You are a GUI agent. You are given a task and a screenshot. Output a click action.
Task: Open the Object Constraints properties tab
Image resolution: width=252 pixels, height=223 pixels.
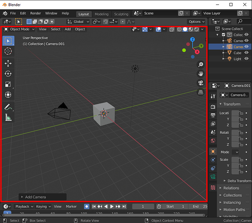pos(213,169)
